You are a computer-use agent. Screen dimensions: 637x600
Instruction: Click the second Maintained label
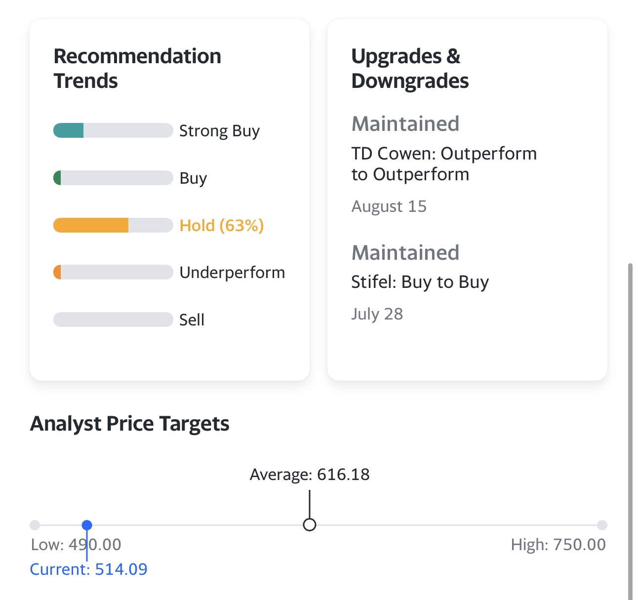(x=405, y=252)
